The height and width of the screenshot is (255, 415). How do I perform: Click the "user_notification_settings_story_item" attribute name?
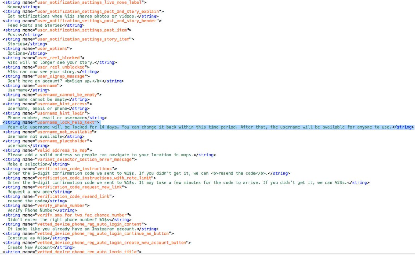coord(84,39)
